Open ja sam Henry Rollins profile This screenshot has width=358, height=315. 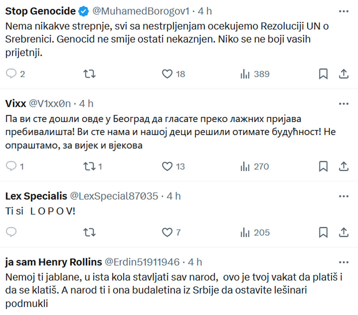click(53, 262)
